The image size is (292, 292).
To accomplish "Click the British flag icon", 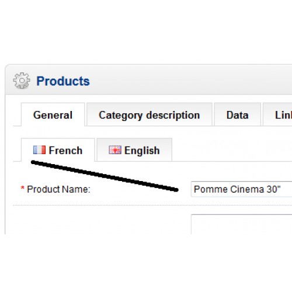I will point(115,150).
